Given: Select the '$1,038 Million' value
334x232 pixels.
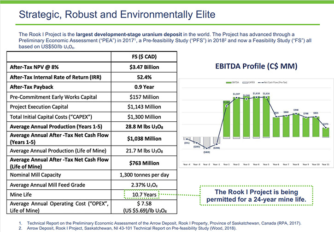Looking at the screenshot, I should 144,139.
